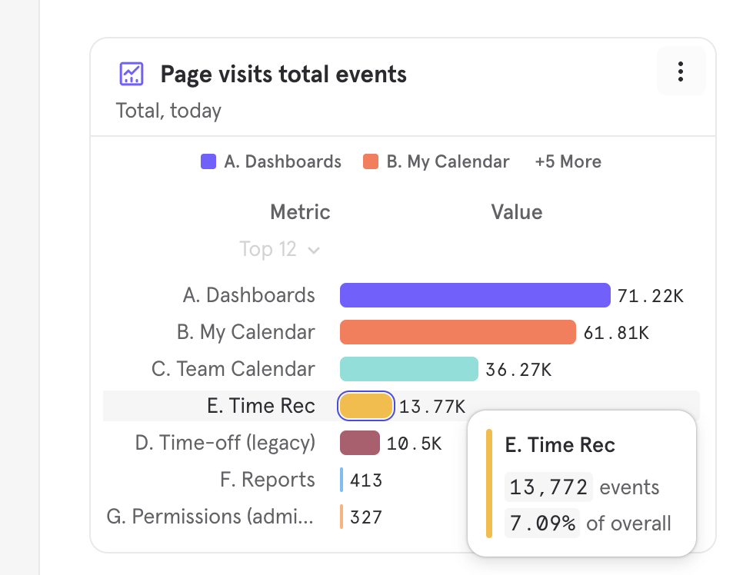Expand the +5 More legend entries
The height and width of the screenshot is (575, 743).
click(568, 161)
